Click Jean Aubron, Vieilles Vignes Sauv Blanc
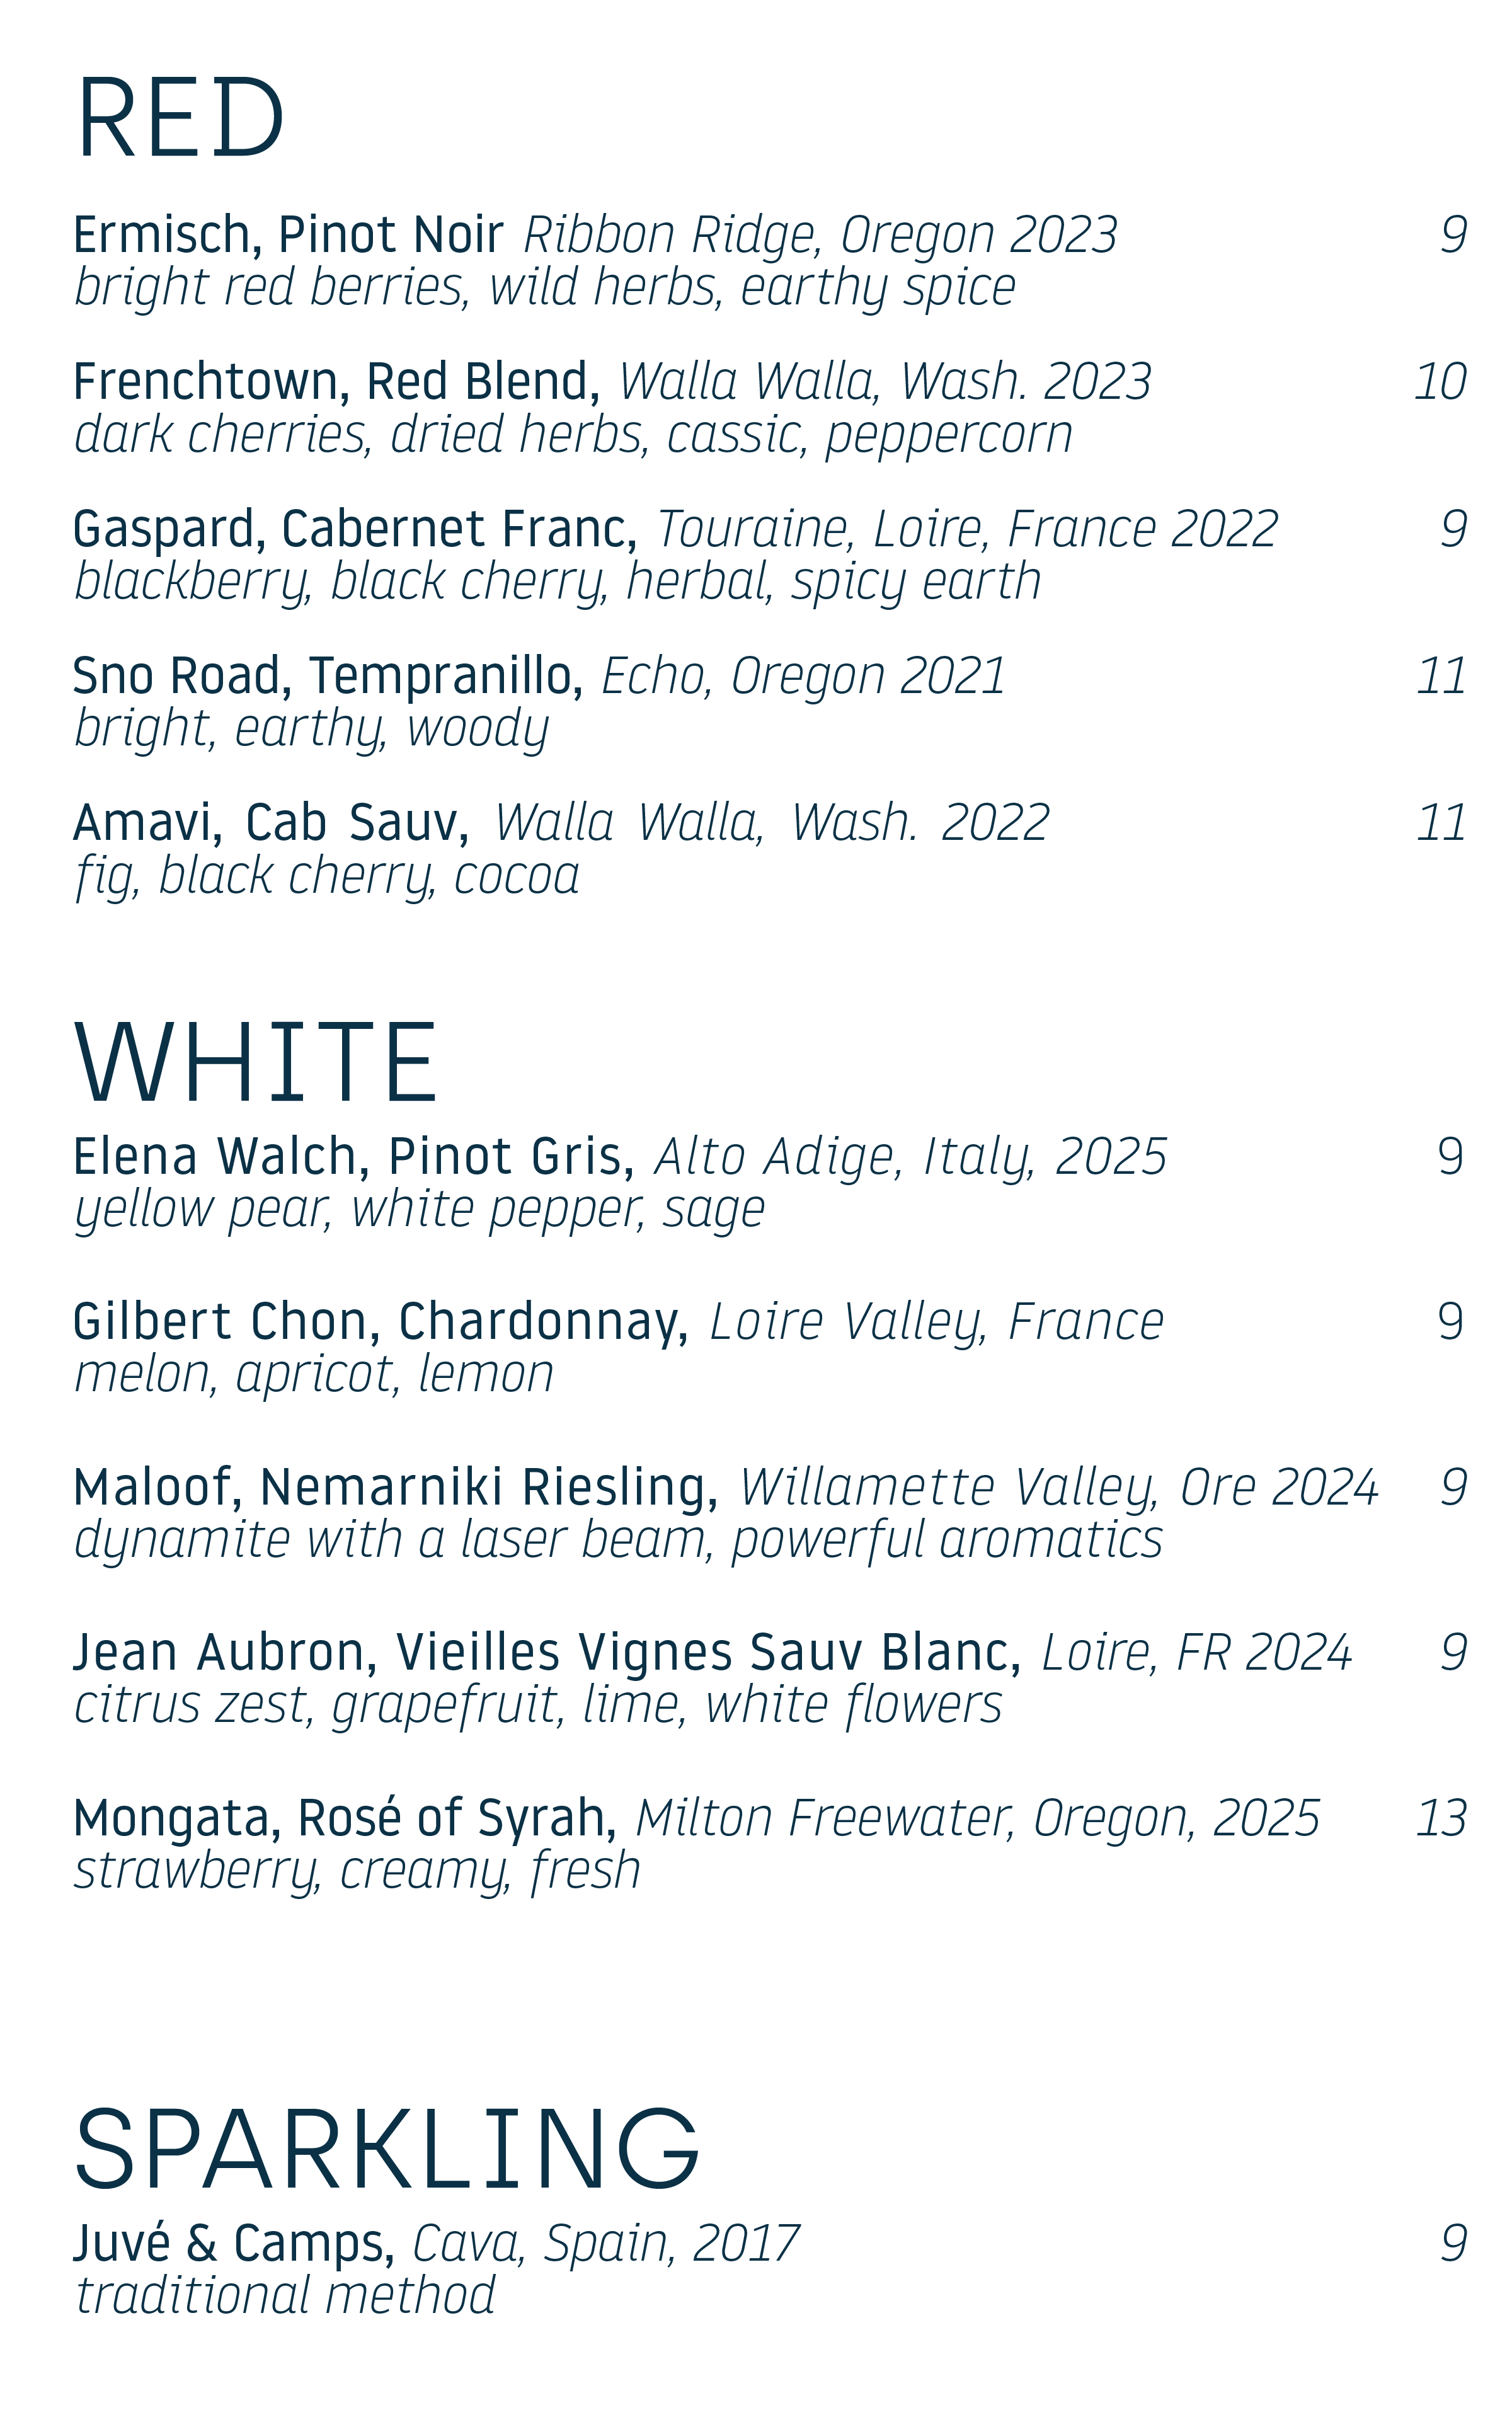This screenshot has height=2410, width=1512. [547, 1652]
